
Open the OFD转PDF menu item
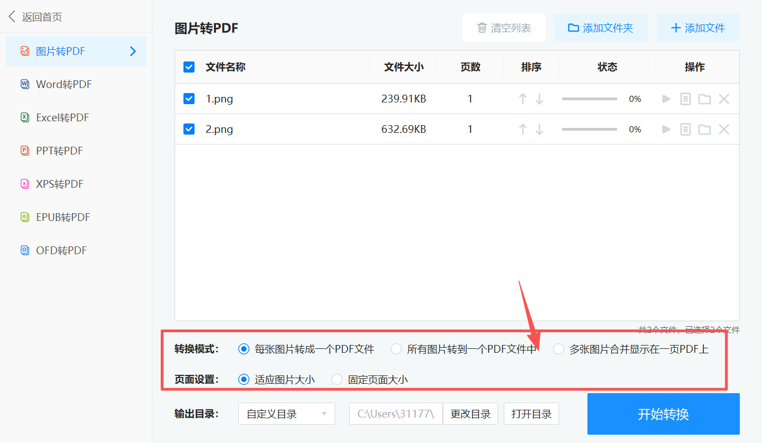point(76,250)
